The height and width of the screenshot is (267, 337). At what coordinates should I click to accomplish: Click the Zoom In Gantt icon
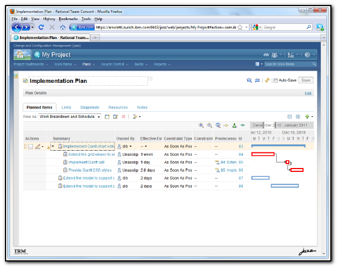[x=201, y=125]
